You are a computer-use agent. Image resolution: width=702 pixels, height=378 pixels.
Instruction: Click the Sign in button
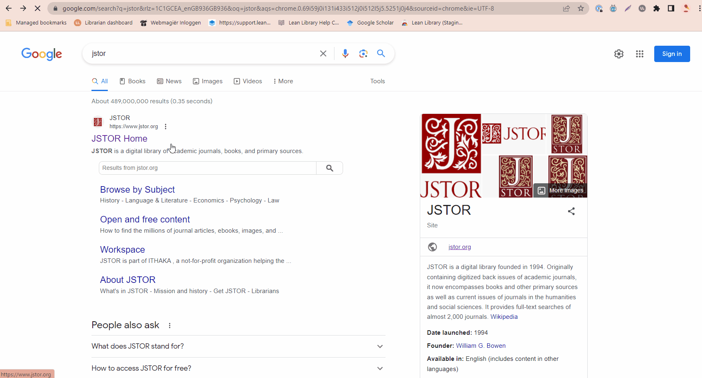tap(672, 54)
